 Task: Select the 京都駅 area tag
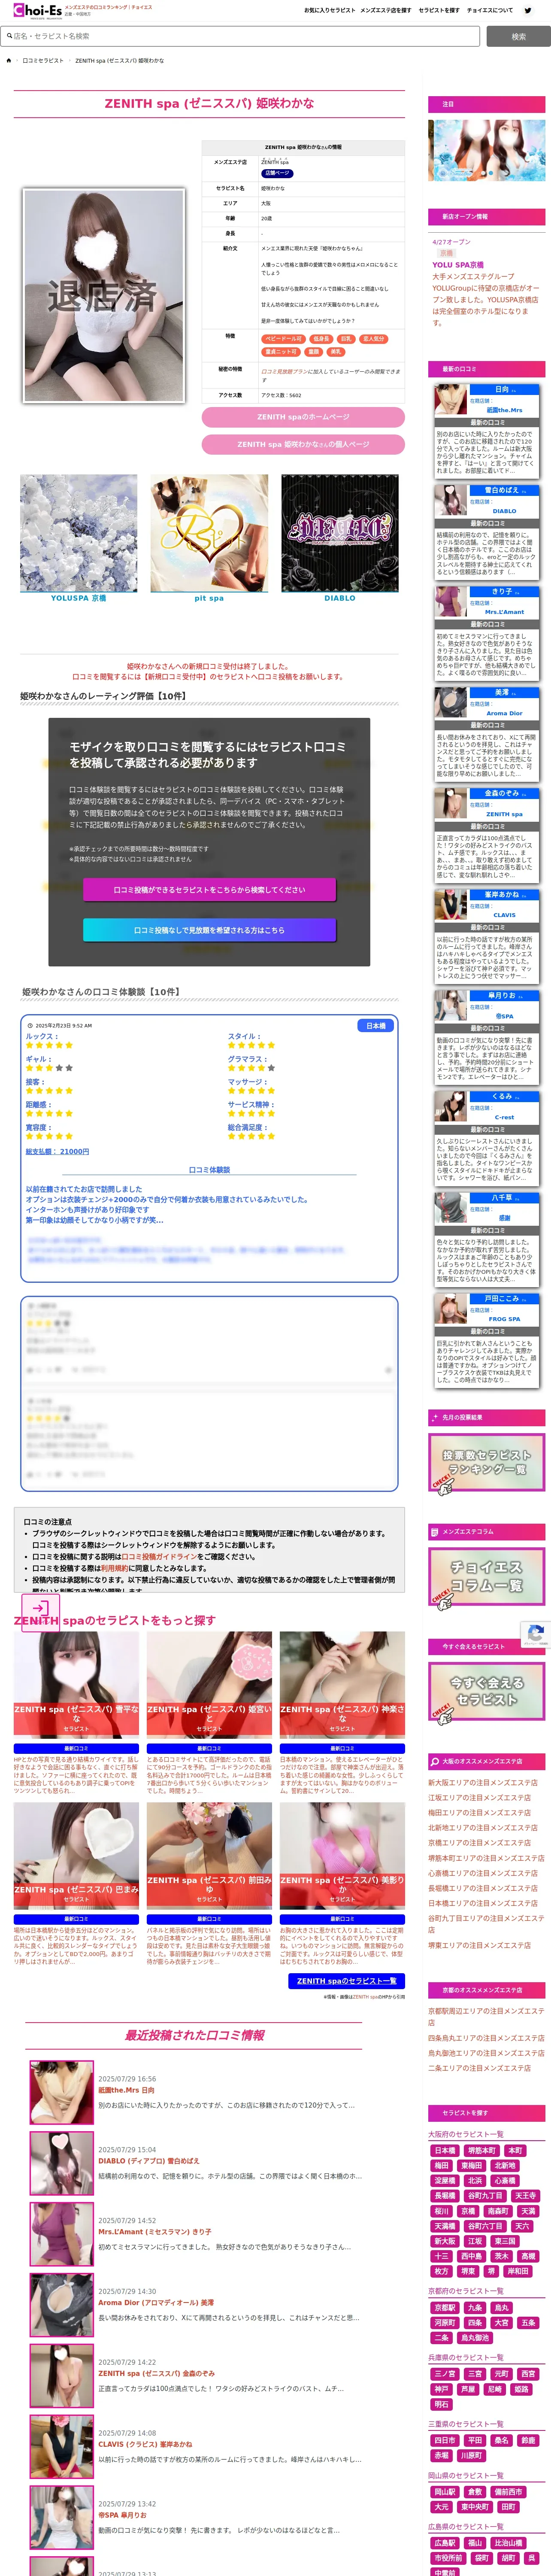[445, 2308]
